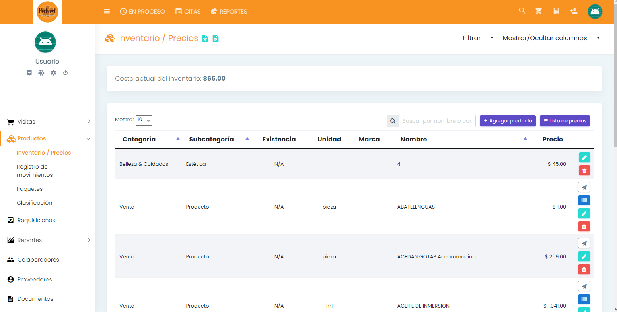This screenshot has width=617, height=312.
Task: Export inventory to Excel file icon
Action: [x=205, y=39]
